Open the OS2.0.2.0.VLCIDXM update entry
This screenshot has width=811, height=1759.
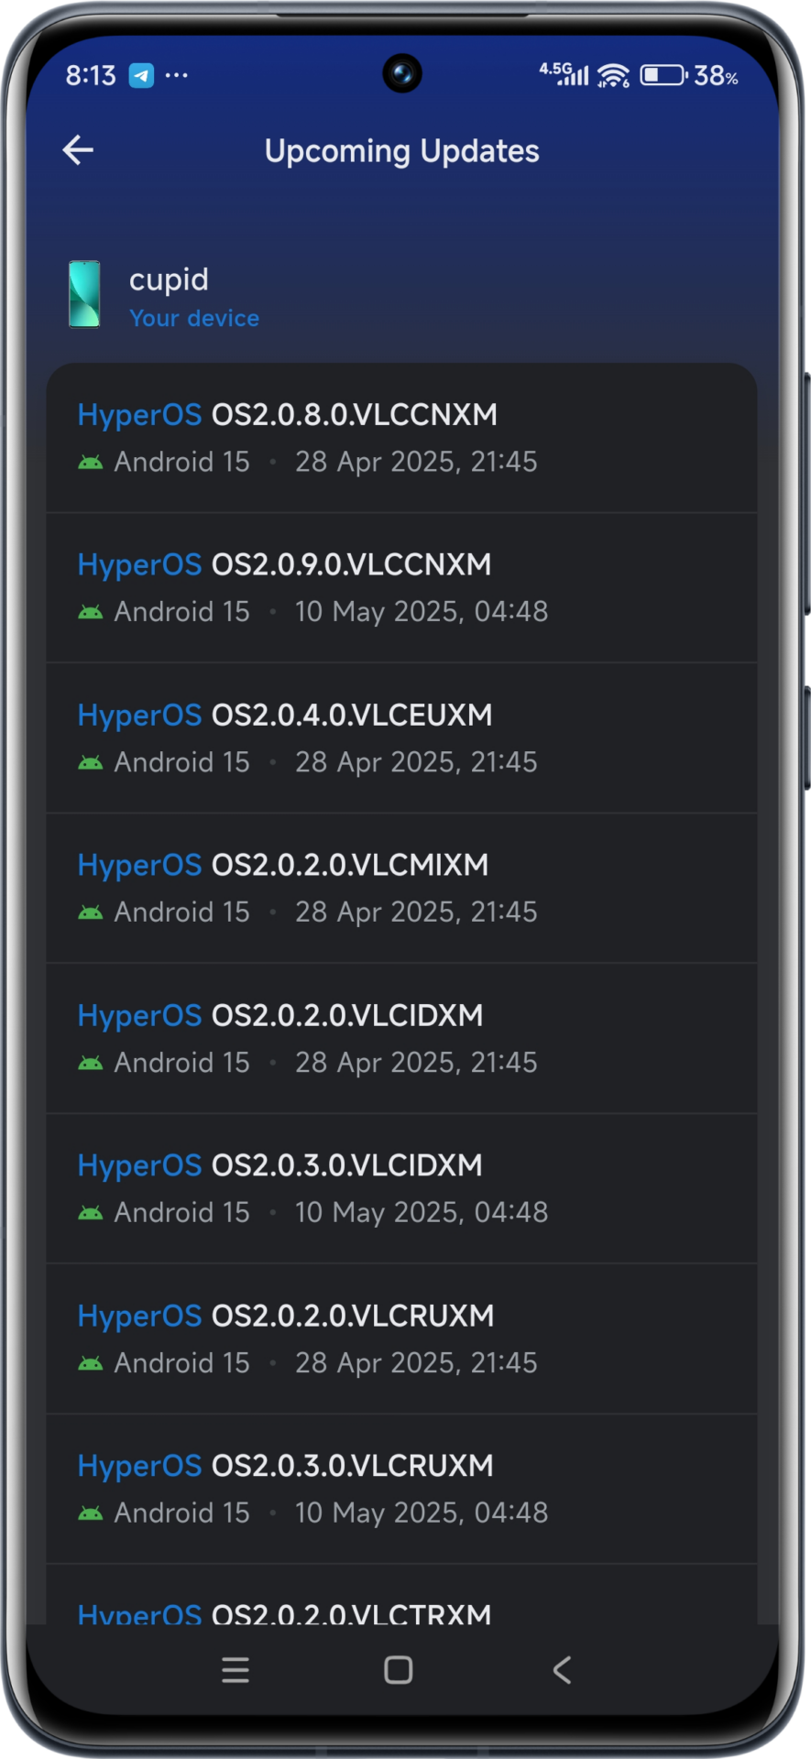pyautogui.click(x=401, y=1039)
